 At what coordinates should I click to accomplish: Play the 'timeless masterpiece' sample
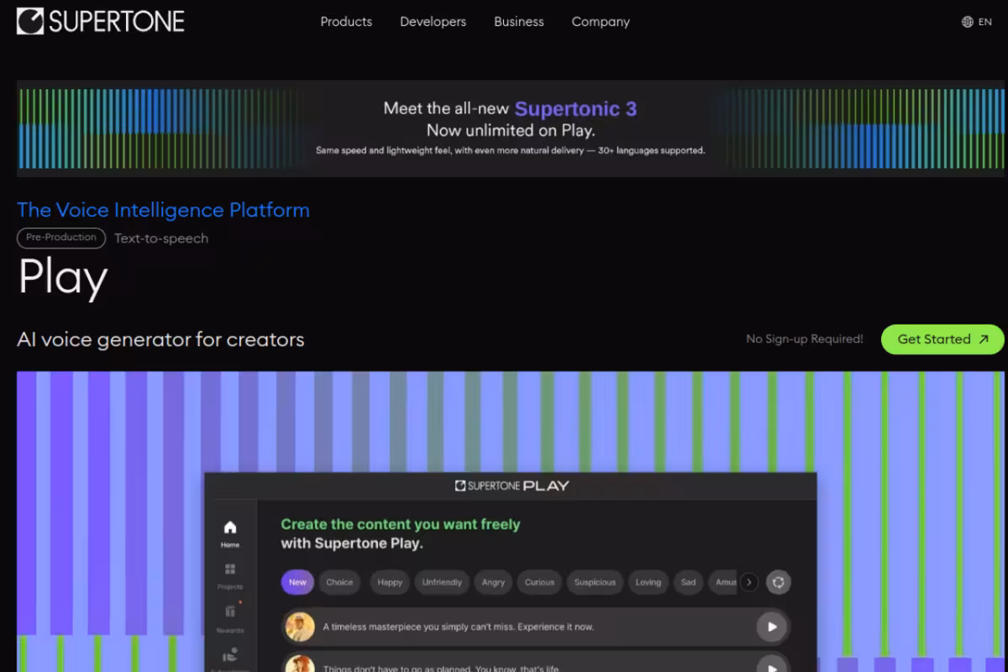[x=771, y=627]
